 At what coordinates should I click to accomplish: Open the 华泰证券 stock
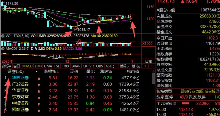coord(20,90)
